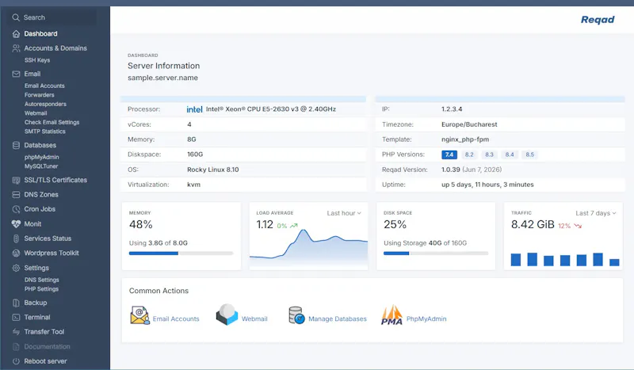Screen dimensions: 634x370
Task: Open Email Accounts in the sidebar
Action: click(x=44, y=86)
